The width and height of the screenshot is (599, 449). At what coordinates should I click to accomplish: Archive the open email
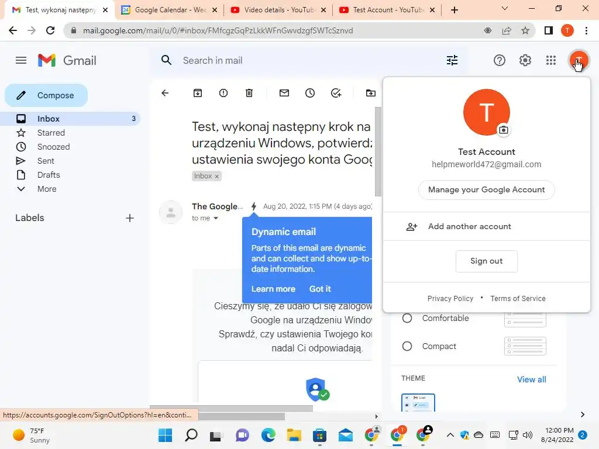[x=198, y=93]
